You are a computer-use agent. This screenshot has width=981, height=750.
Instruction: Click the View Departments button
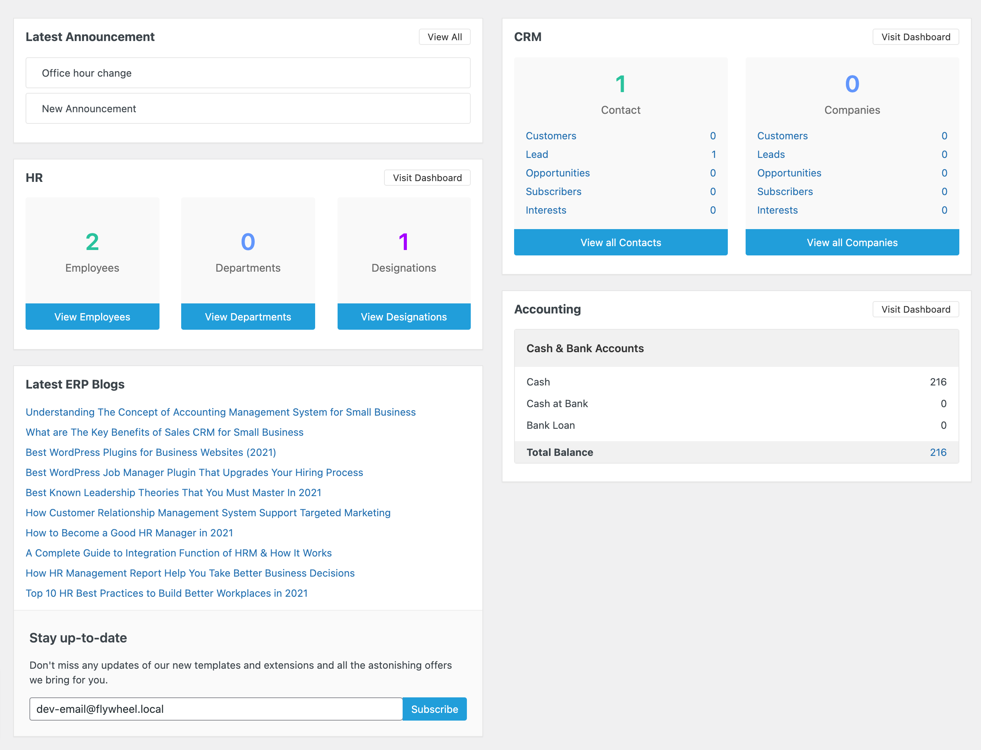pyautogui.click(x=247, y=316)
